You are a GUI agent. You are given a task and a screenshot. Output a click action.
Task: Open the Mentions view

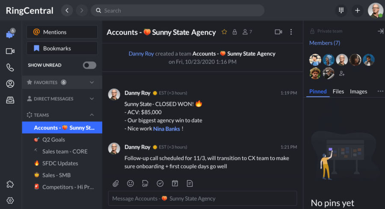click(x=62, y=32)
